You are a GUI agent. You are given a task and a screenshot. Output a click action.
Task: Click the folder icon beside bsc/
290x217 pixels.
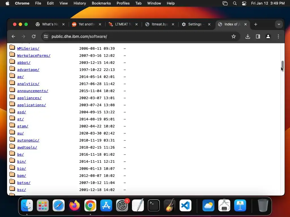pyautogui.click(x=12, y=188)
